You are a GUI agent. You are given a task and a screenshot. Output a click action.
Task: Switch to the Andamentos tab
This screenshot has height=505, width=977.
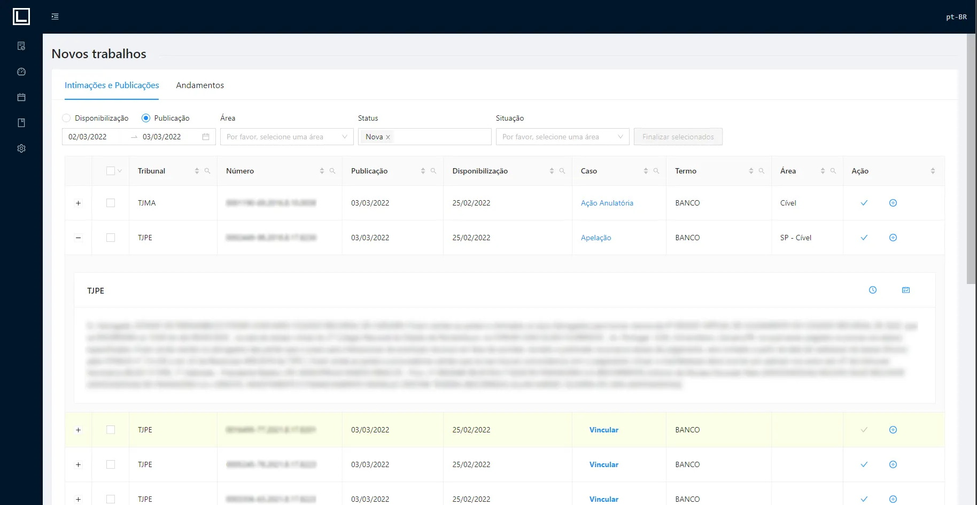point(200,85)
